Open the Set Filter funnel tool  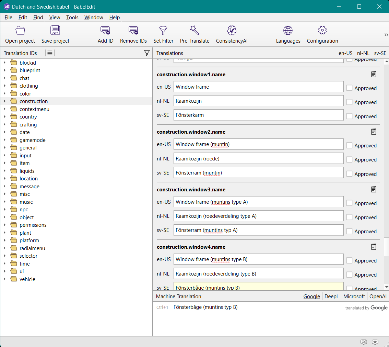pyautogui.click(x=163, y=31)
